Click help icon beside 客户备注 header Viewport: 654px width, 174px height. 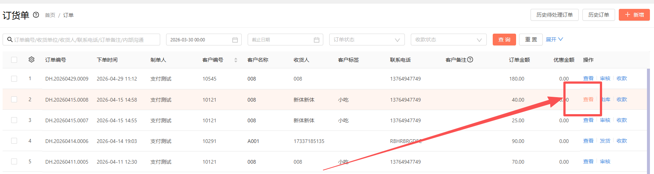point(470,59)
